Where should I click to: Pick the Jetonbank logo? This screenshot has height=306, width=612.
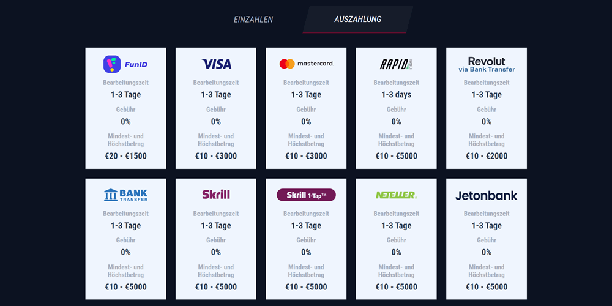[x=487, y=195]
